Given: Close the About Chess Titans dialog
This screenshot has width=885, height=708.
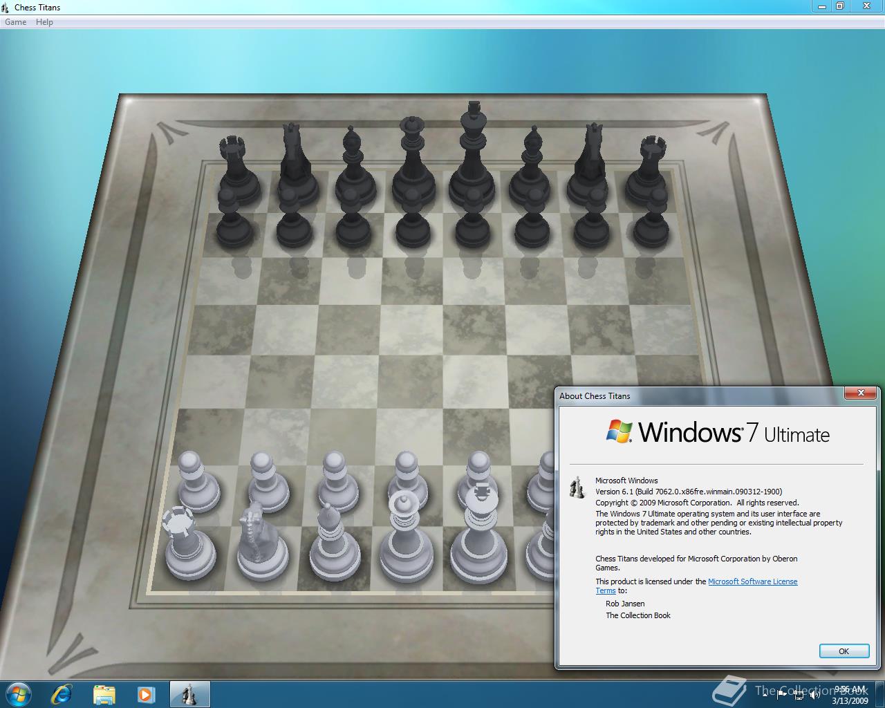Looking at the screenshot, I should pos(861,393).
